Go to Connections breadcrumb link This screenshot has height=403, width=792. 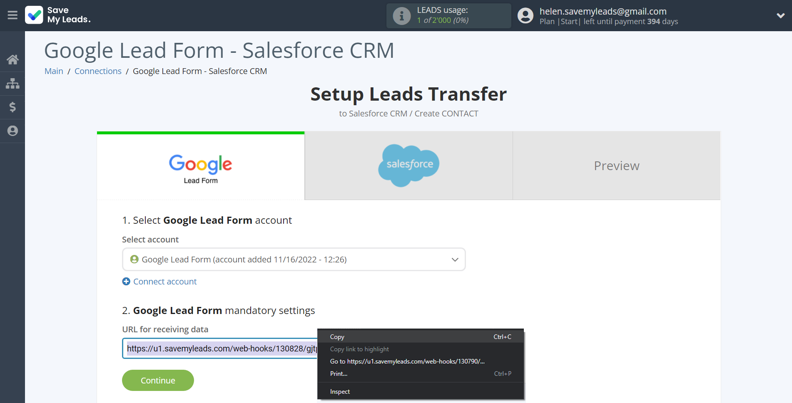click(x=98, y=71)
